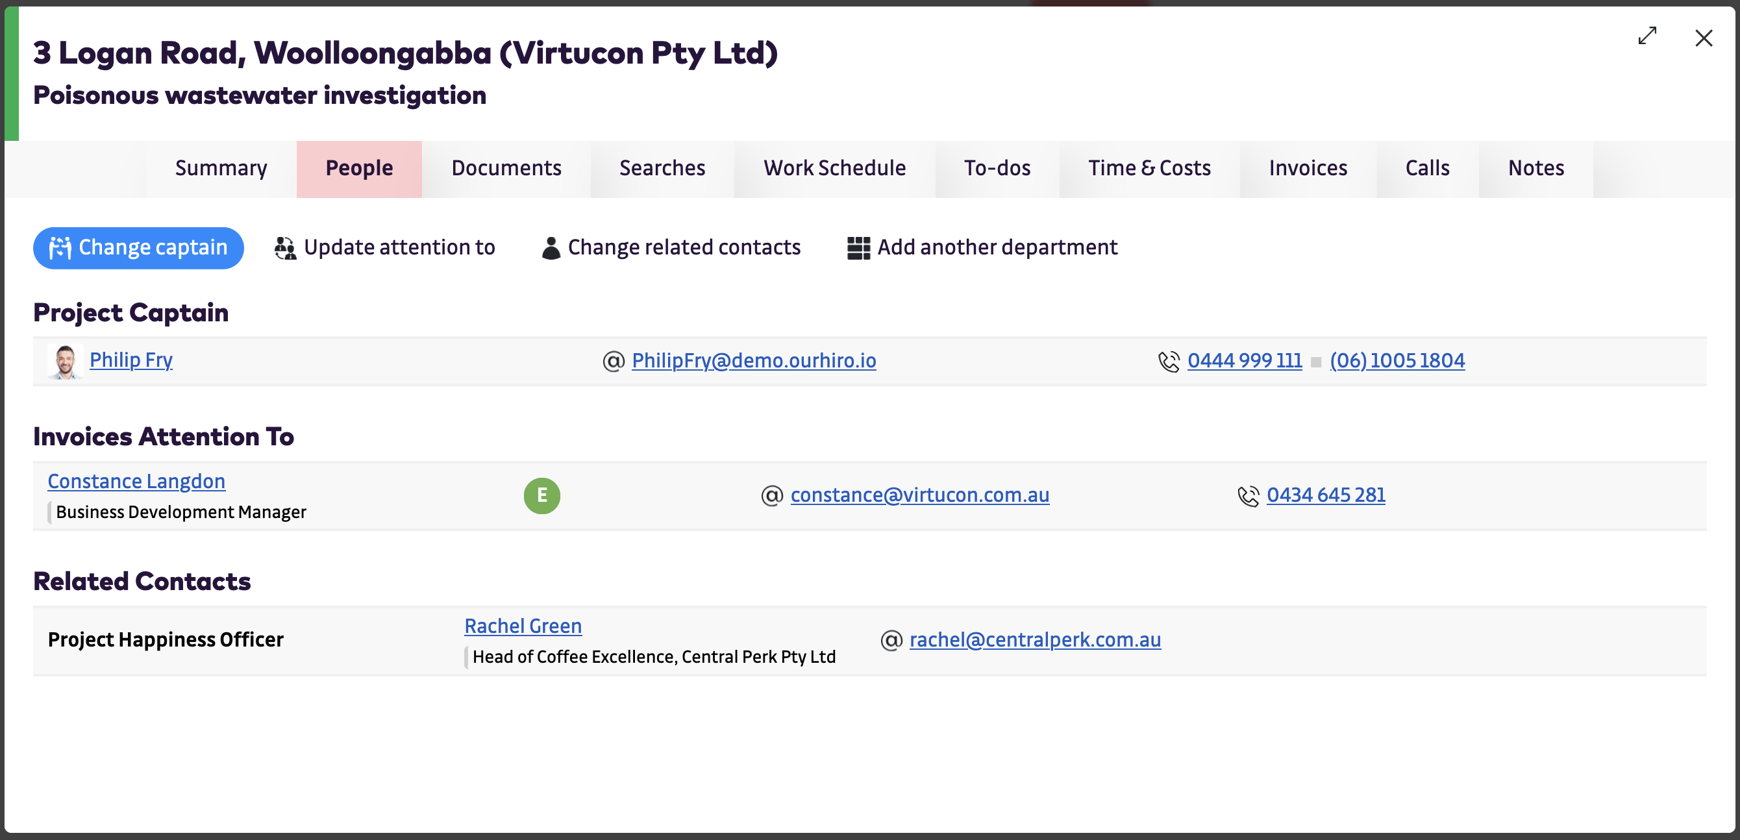Call the landline (06) 1005 1804

click(x=1397, y=360)
